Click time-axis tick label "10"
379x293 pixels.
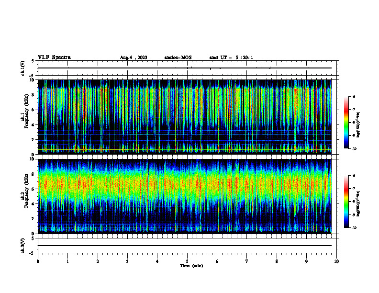336,261
